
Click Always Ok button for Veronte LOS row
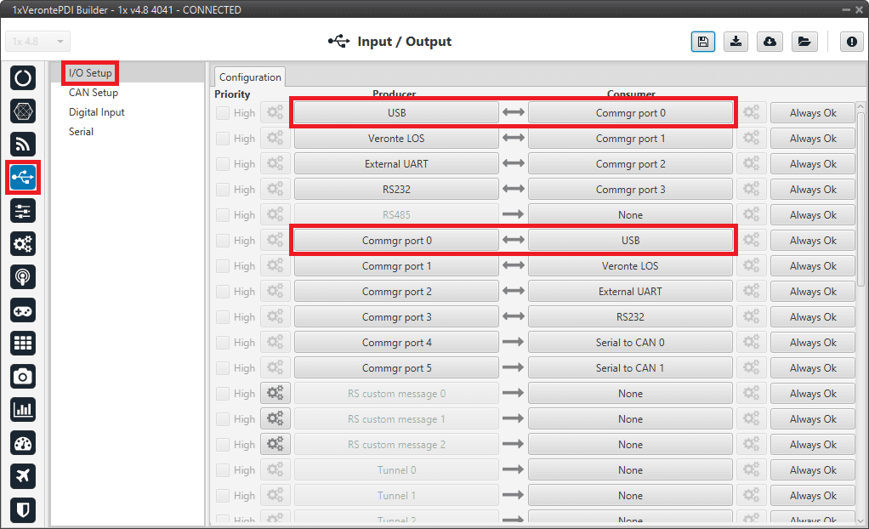(812, 139)
